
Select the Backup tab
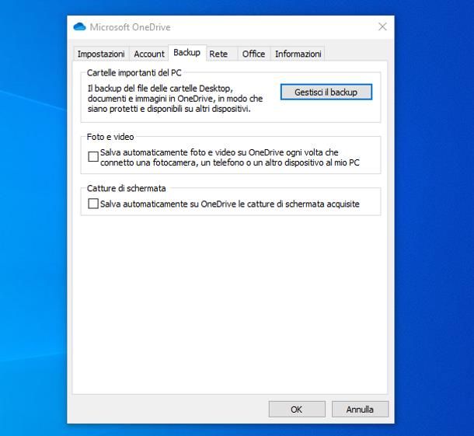[x=187, y=53]
